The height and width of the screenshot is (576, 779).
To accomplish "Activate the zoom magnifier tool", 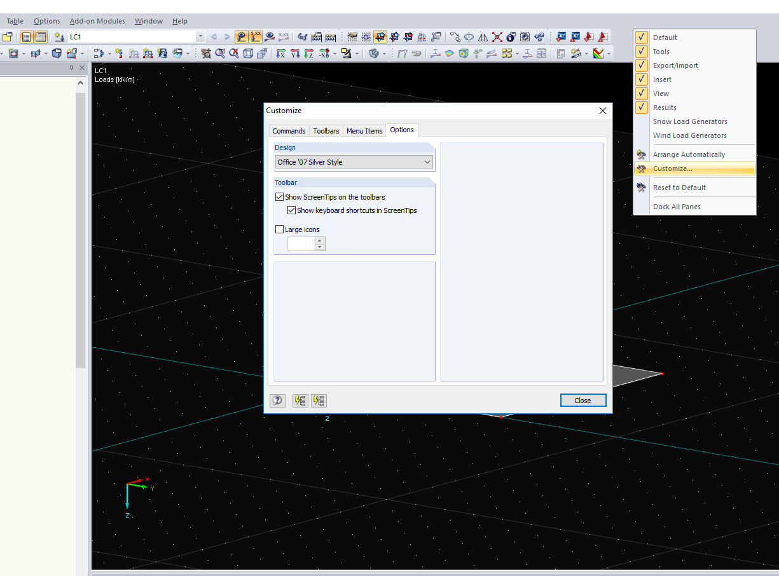I will (x=221, y=53).
